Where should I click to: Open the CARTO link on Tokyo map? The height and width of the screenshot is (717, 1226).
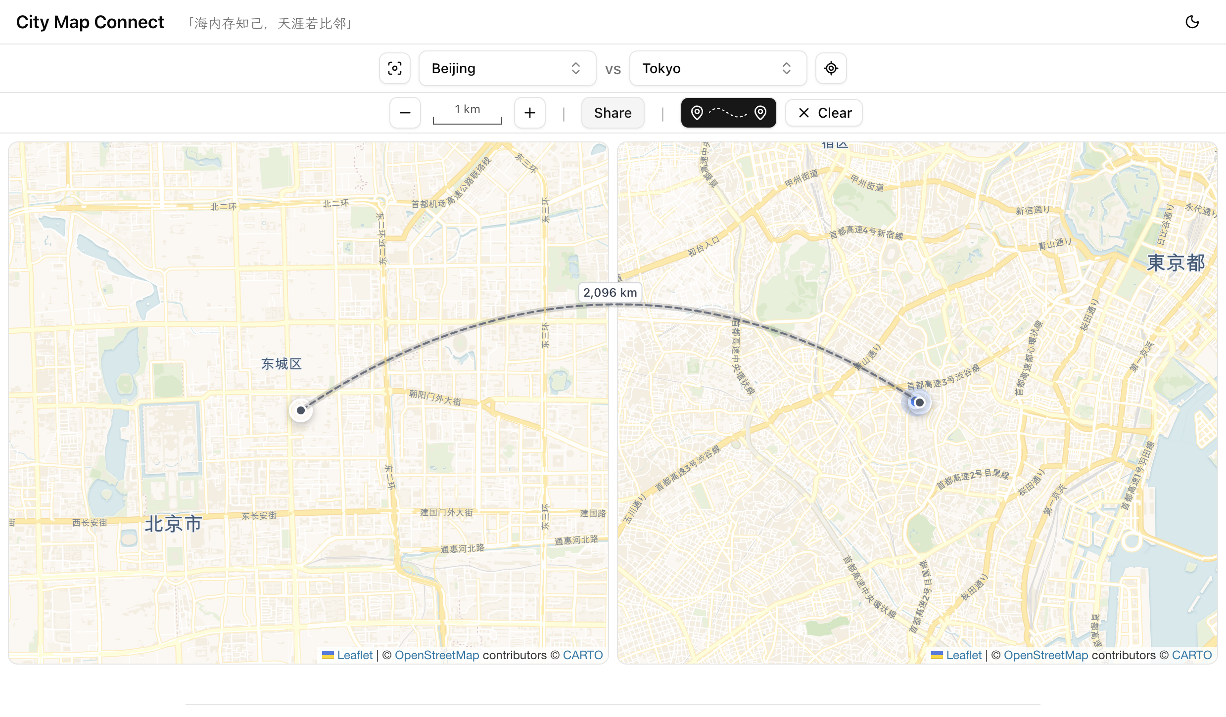(x=1191, y=655)
